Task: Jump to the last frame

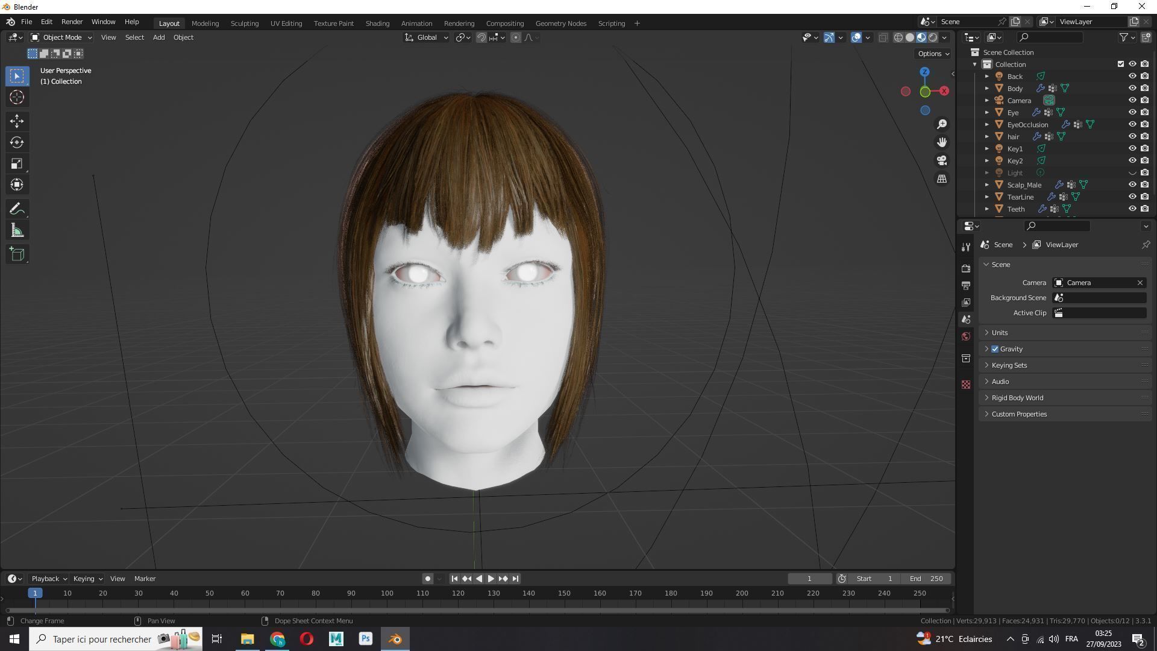Action: point(515,579)
